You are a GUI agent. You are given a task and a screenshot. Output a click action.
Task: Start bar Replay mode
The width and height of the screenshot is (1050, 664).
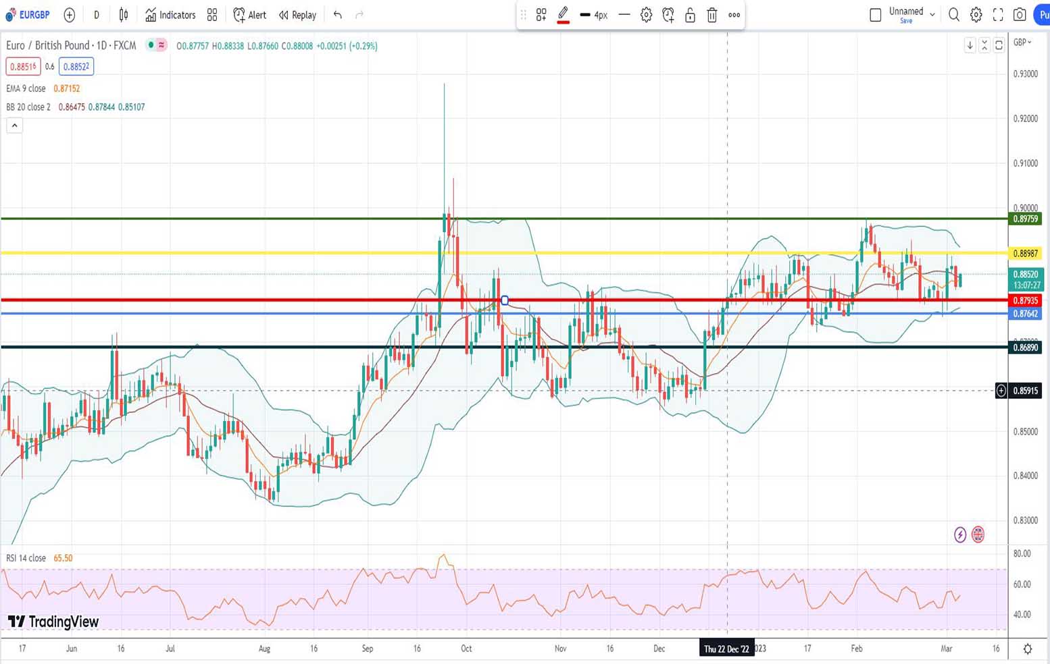point(297,15)
